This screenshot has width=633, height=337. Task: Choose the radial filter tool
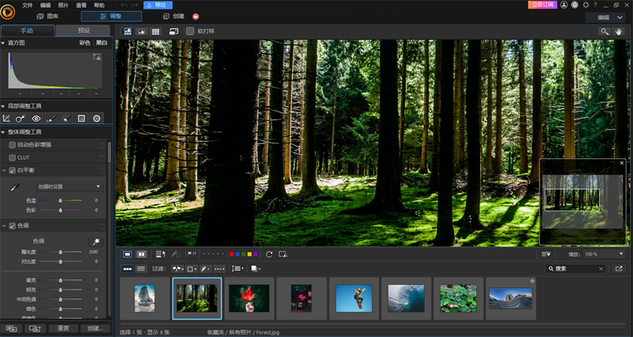(97, 118)
